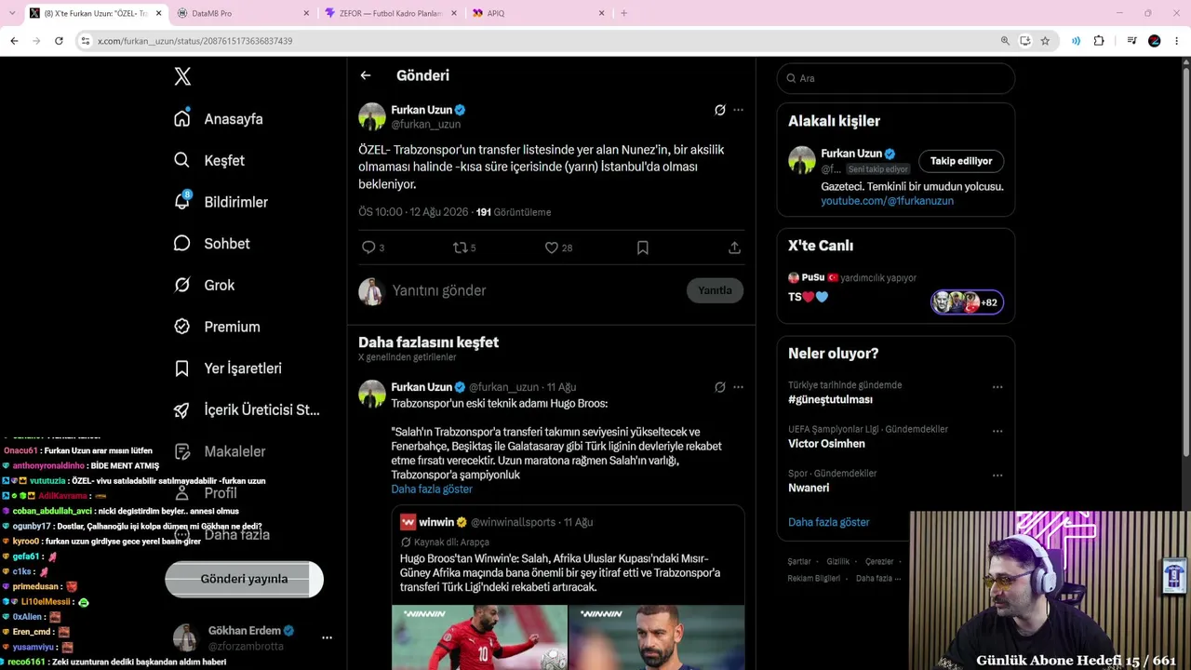Open the Gizlilik footer link
The width and height of the screenshot is (1191, 670).
click(x=838, y=562)
